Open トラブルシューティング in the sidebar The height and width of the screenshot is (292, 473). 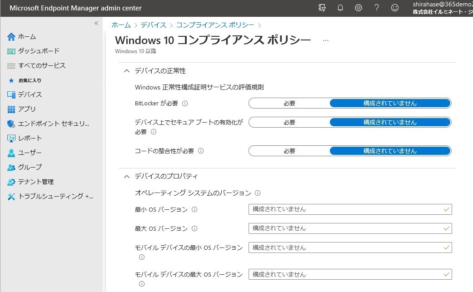[x=55, y=197]
